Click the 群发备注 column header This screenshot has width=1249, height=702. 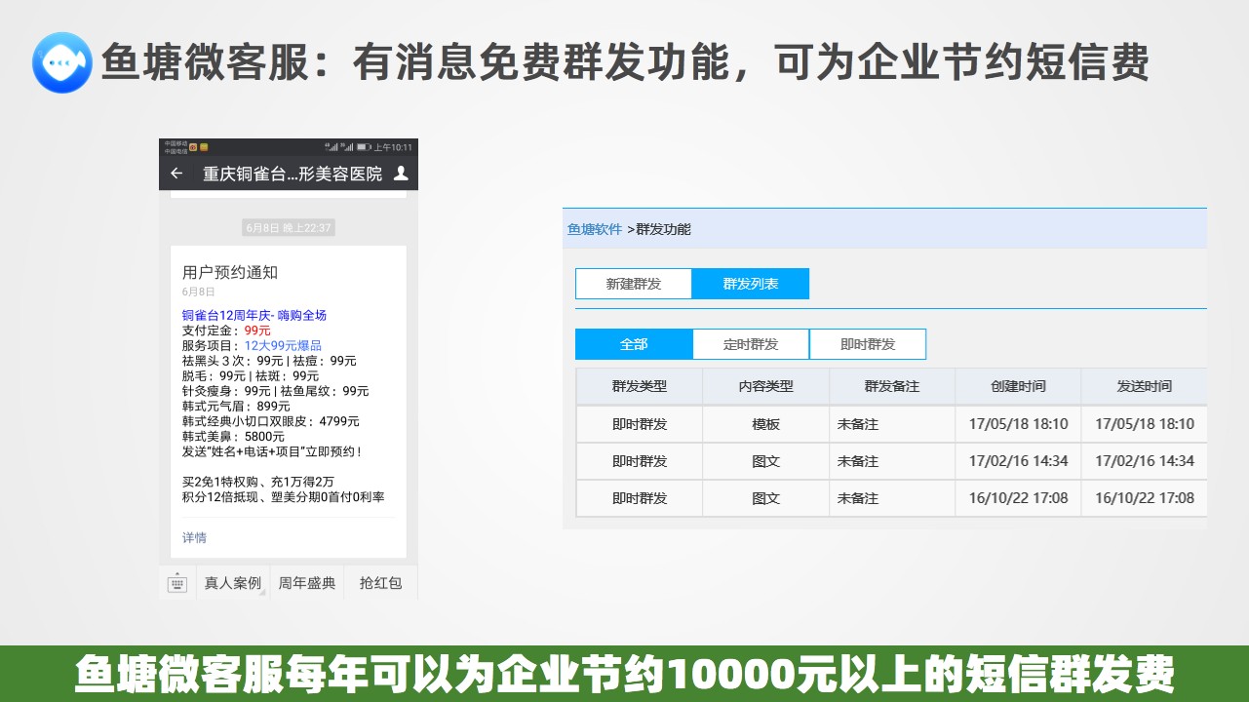pyautogui.click(x=892, y=386)
